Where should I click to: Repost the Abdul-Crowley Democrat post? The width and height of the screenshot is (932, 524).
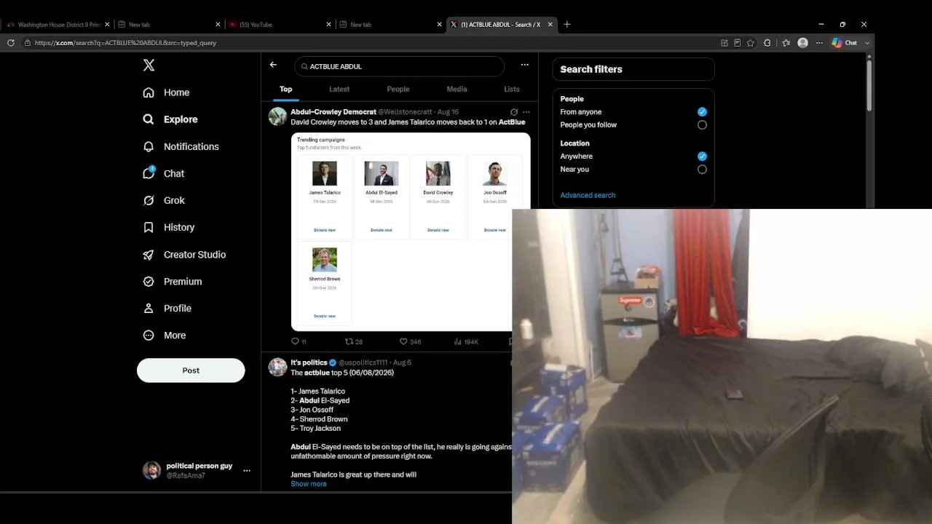(349, 341)
